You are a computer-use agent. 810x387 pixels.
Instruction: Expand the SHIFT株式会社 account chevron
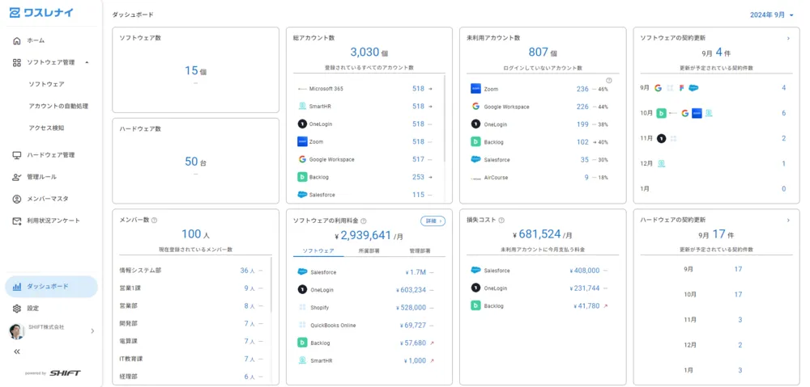(x=92, y=330)
